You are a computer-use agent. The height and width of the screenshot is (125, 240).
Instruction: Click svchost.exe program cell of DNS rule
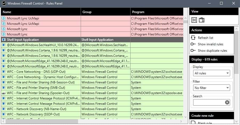157,71
